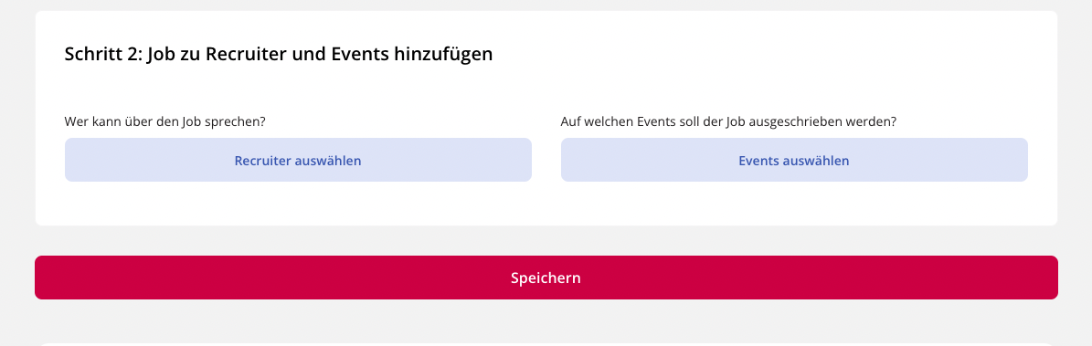Pick events where the job is advertised

794,160
